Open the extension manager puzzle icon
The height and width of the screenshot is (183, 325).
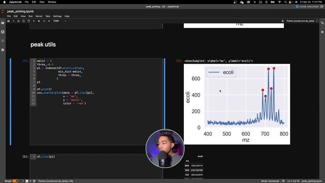[3, 50]
